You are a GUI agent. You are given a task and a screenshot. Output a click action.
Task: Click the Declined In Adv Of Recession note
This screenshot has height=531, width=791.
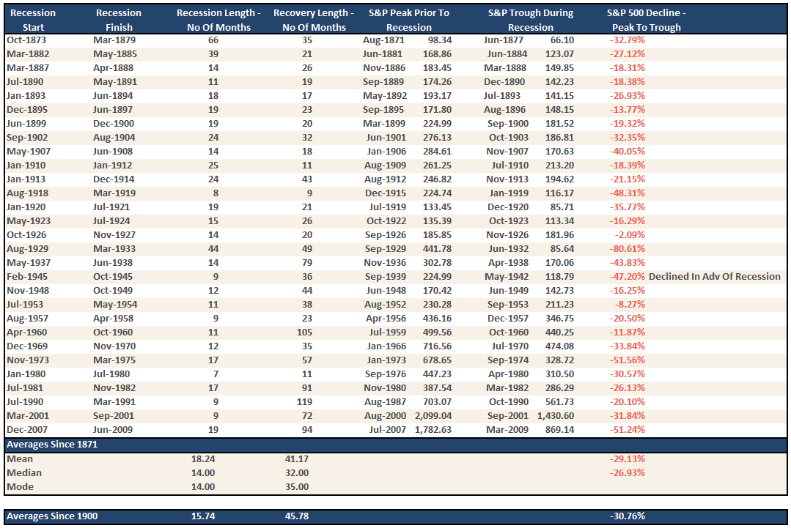(715, 277)
